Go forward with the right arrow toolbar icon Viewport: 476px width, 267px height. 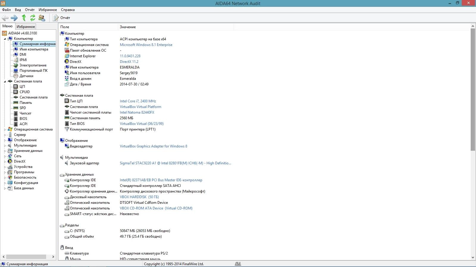click(14, 18)
